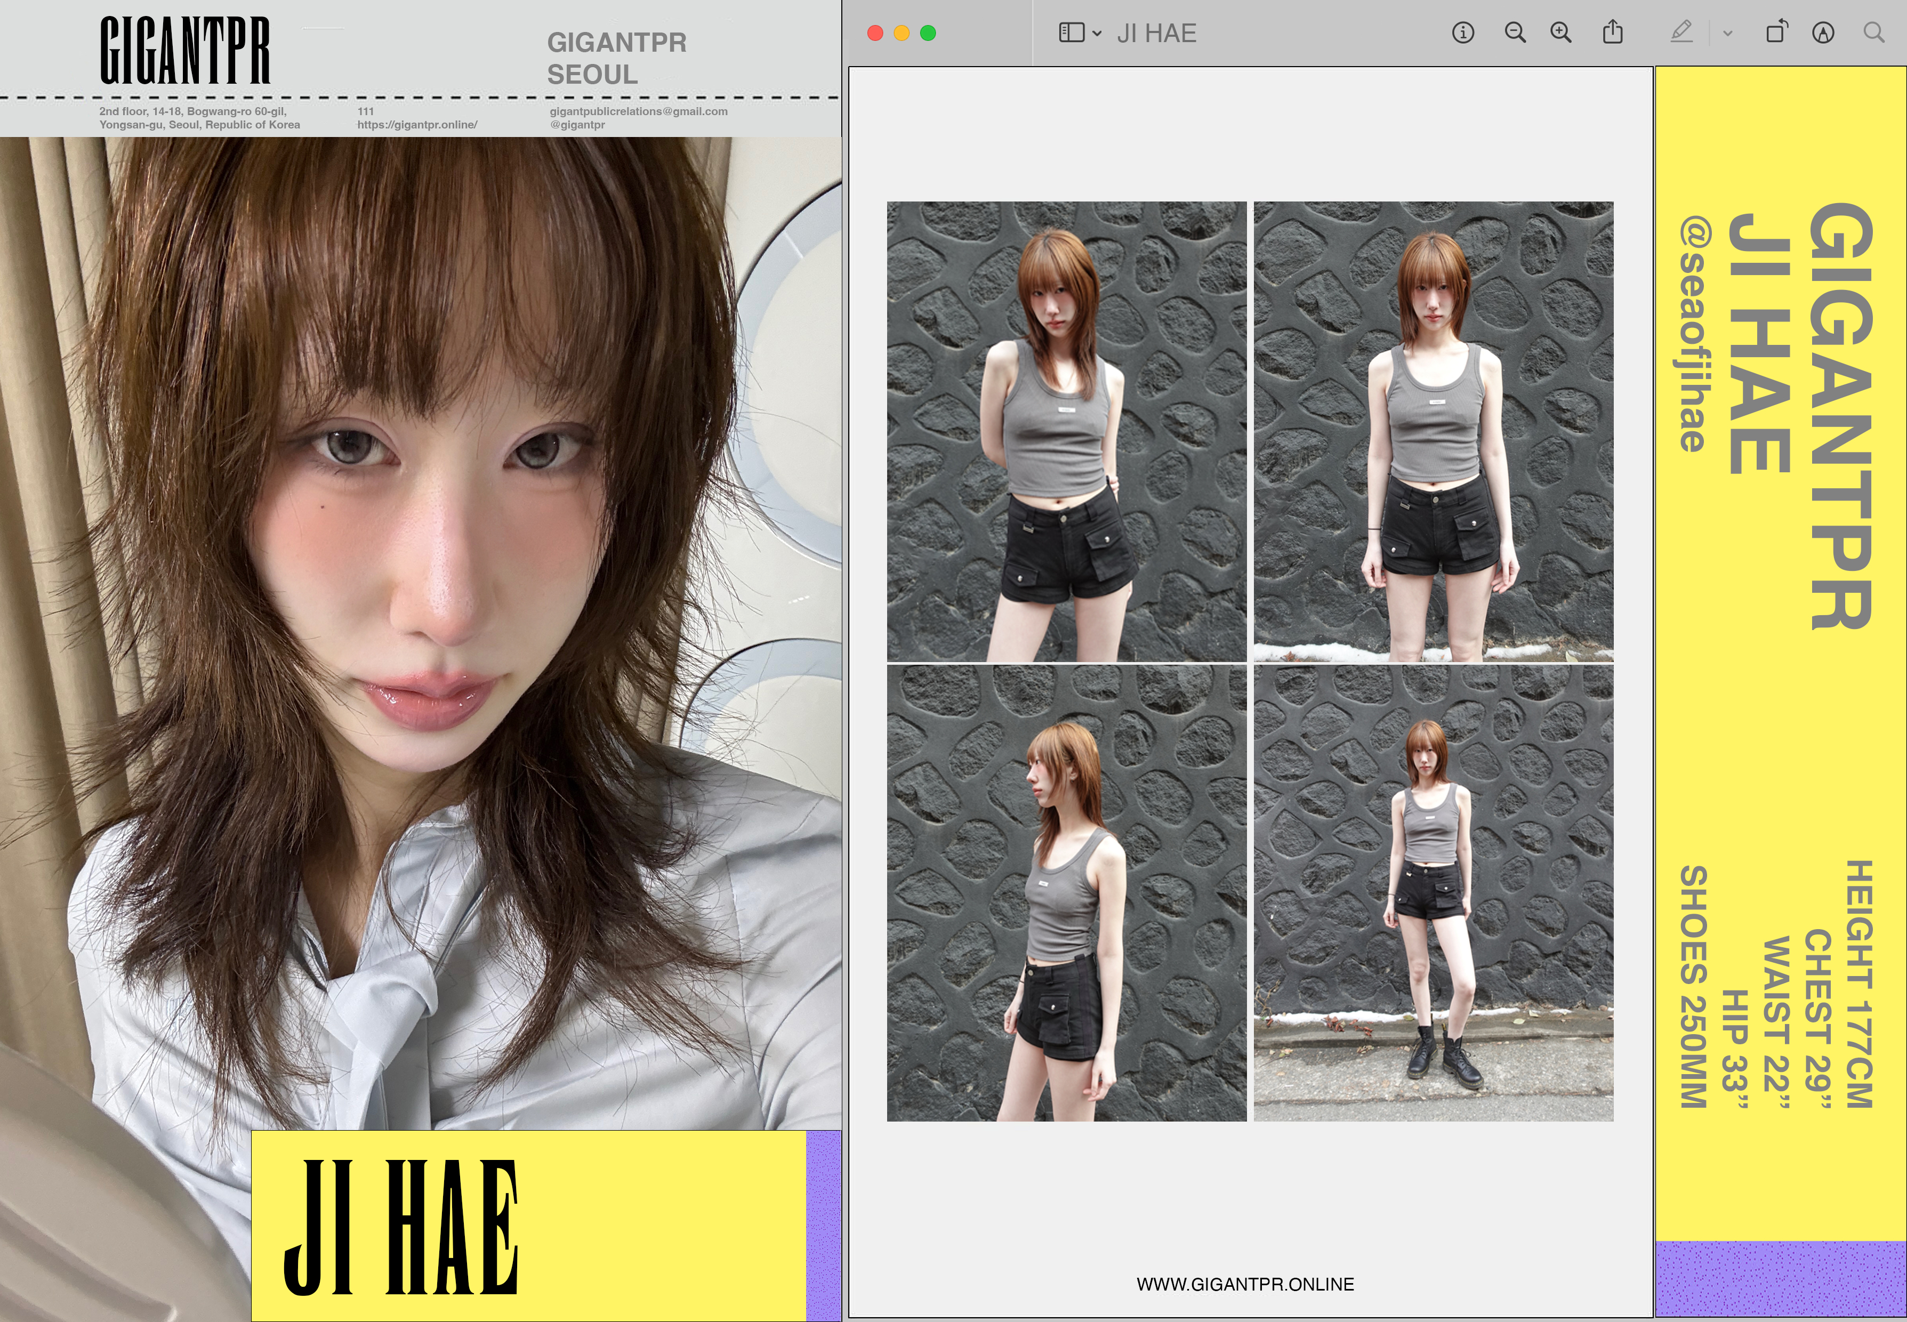
Task: Click the WWW.GIGANTPR.ONLINE footer text
Action: pos(1244,1284)
